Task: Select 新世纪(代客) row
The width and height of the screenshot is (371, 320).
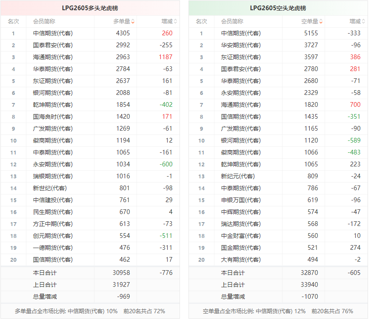Action: click(x=90, y=188)
